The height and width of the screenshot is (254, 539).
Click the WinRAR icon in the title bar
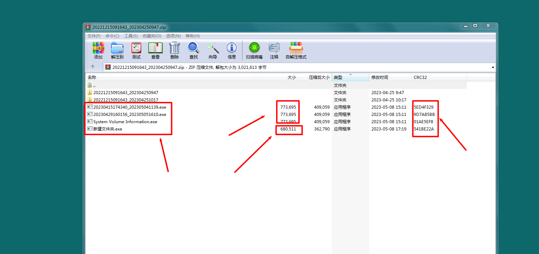88,27
